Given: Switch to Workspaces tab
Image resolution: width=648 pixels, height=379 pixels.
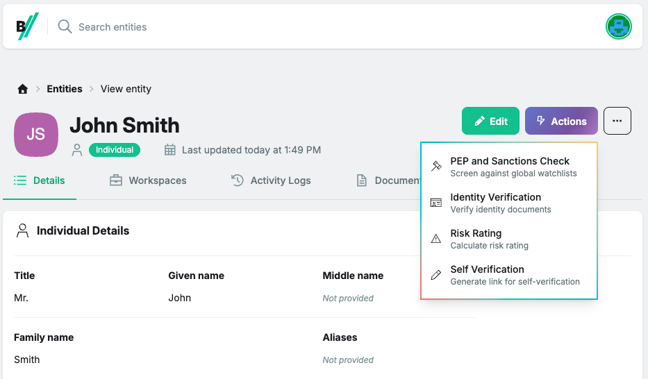Looking at the screenshot, I should click(148, 180).
